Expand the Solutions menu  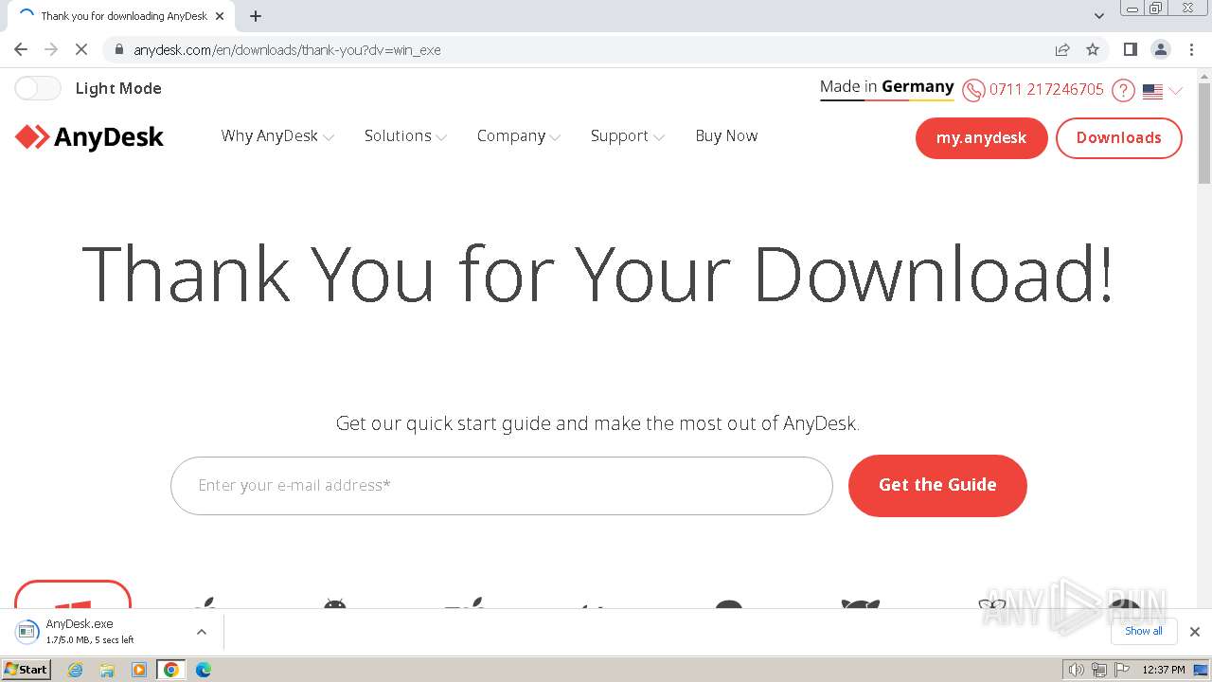[405, 136]
